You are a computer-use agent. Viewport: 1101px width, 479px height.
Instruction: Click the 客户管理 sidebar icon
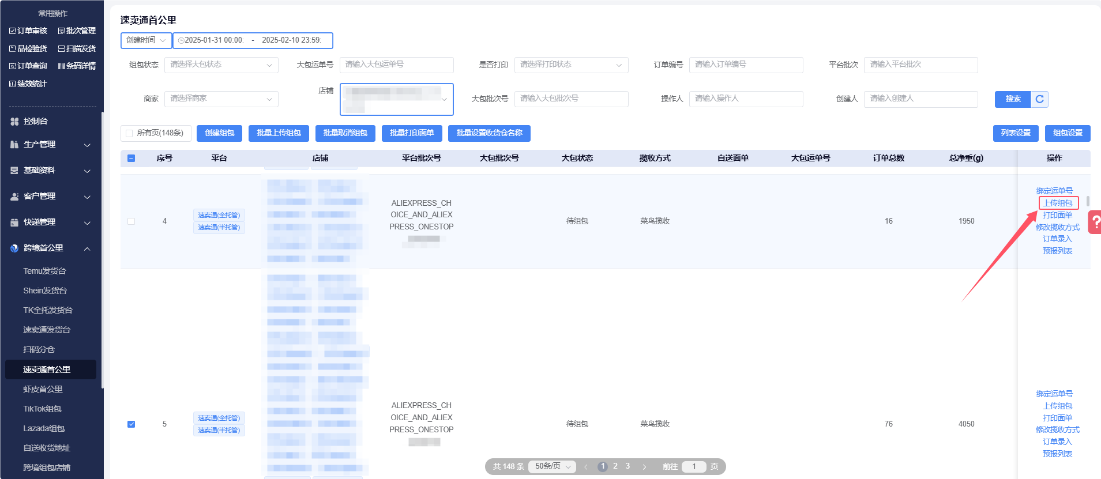click(x=14, y=197)
